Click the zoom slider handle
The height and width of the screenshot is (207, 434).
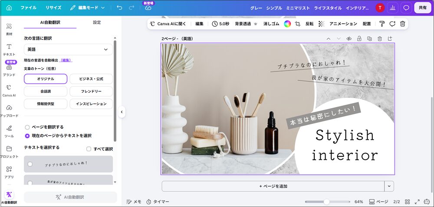pos(327,202)
